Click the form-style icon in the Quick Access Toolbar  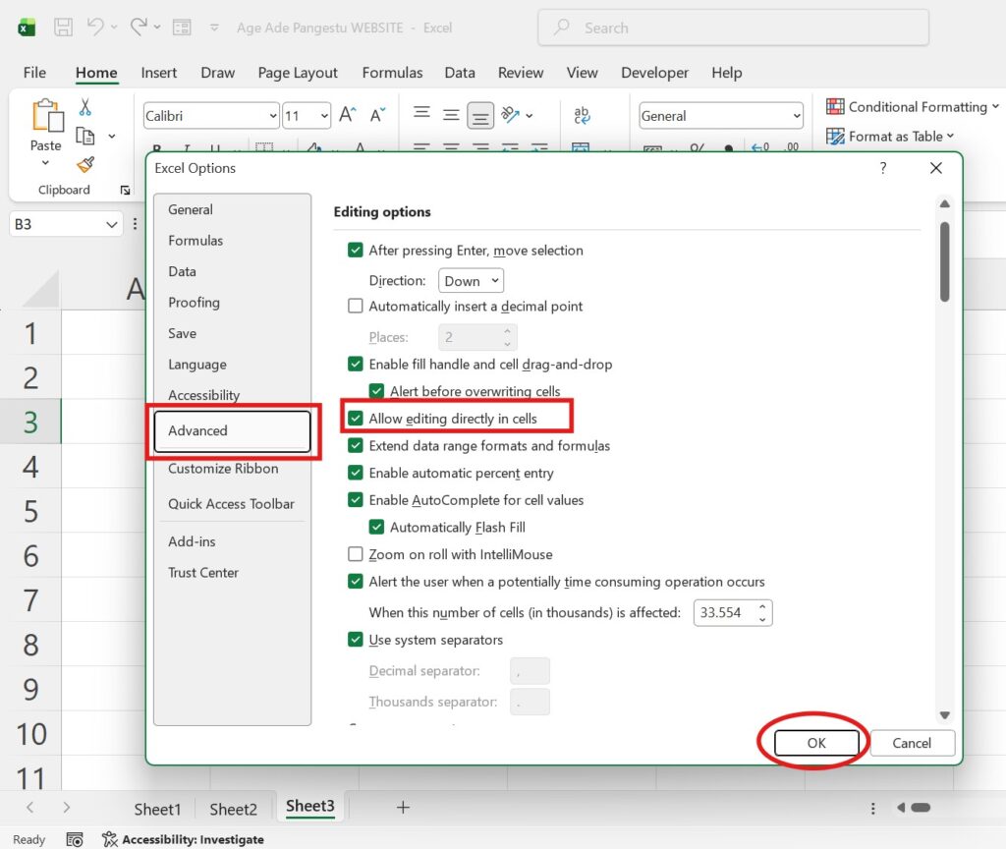pyautogui.click(x=182, y=27)
